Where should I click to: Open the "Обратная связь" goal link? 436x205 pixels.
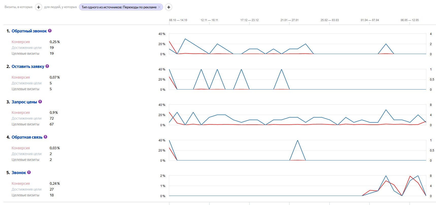point(27,137)
